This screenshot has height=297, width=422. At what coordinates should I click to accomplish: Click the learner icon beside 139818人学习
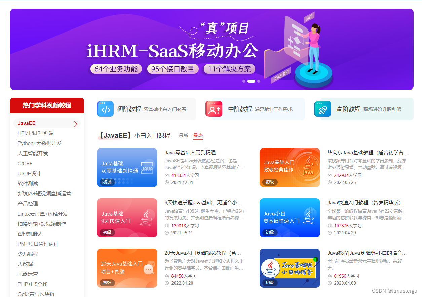point(167,226)
